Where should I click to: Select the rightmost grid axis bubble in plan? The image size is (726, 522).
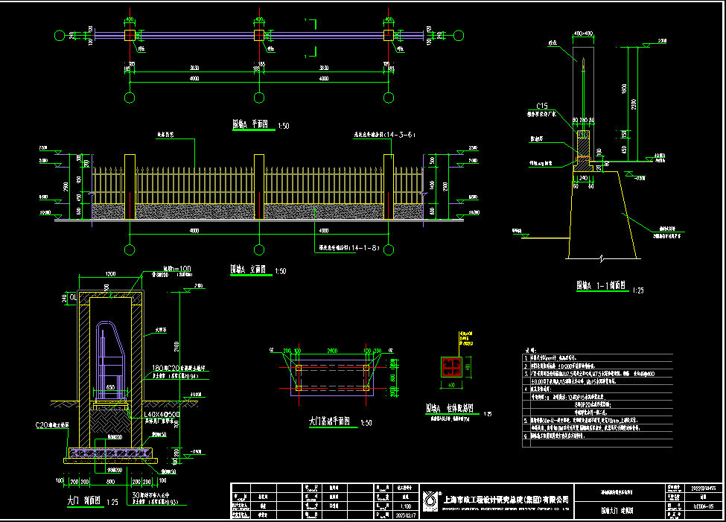[456, 35]
